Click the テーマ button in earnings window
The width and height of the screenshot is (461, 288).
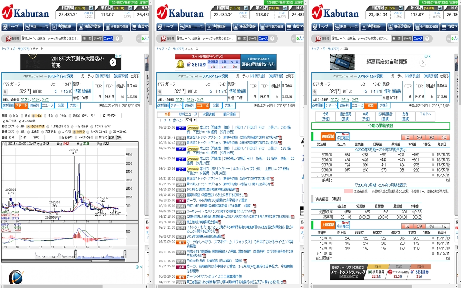point(407,39)
